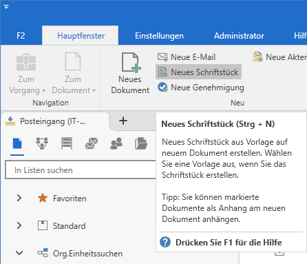
Task: Click the Zum Dokument page icon
Action: point(73,61)
